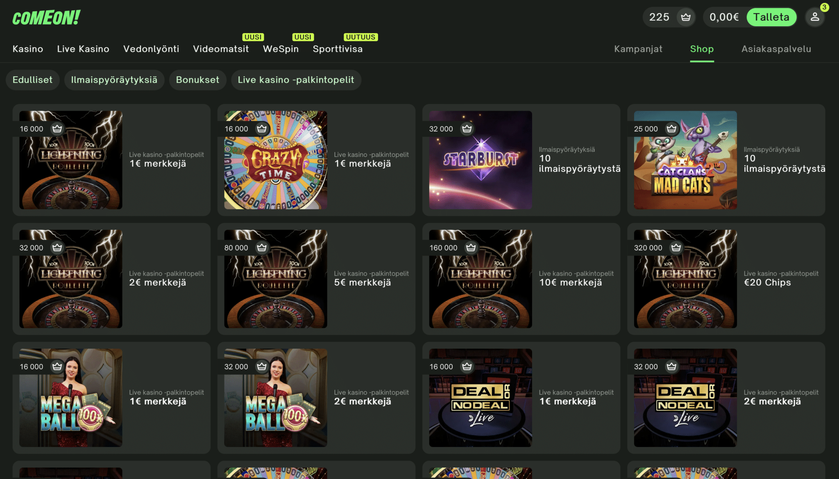Go to Kampanjat page
This screenshot has height=479, width=839.
tap(638, 49)
